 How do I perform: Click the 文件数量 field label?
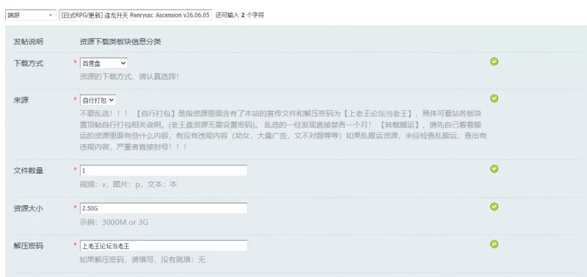(x=28, y=171)
